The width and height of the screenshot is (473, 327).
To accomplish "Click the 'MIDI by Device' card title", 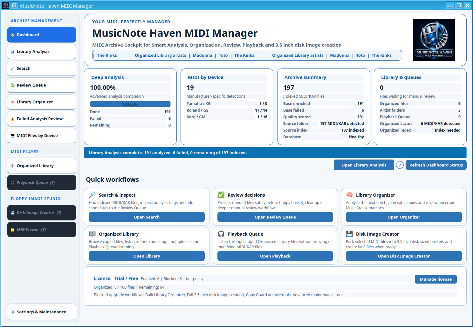I will [205, 77].
